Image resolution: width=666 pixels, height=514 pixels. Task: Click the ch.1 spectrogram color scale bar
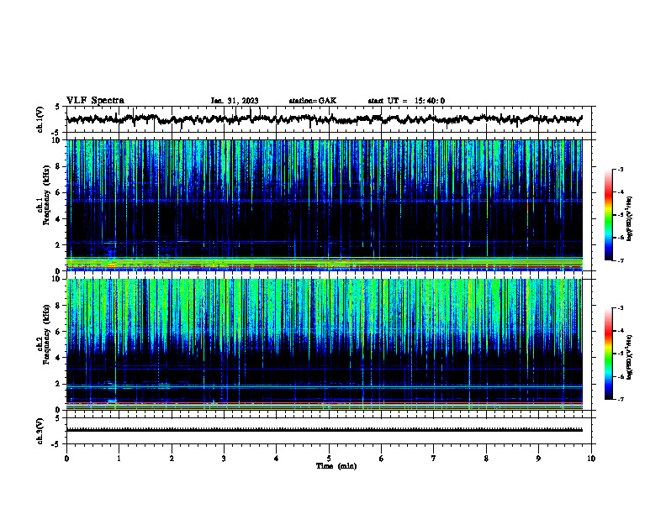609,215
